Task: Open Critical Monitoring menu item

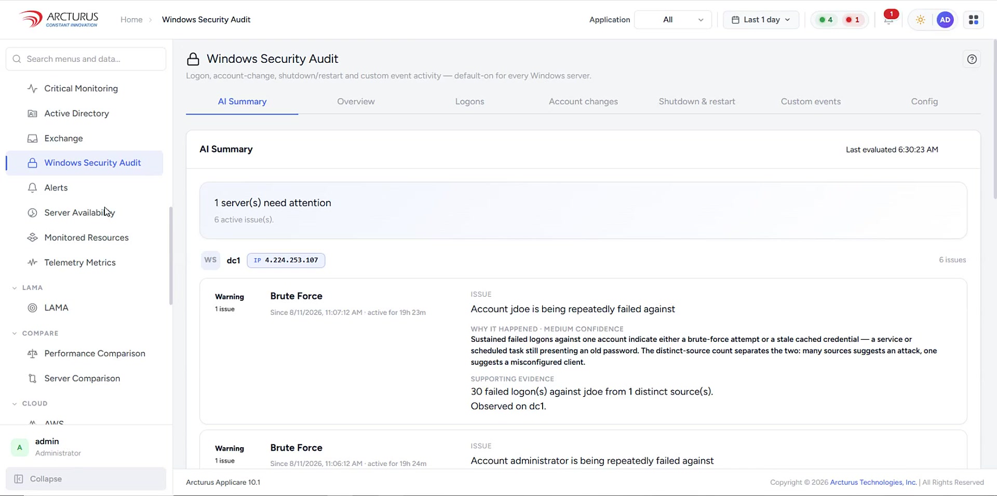Action: [84, 89]
